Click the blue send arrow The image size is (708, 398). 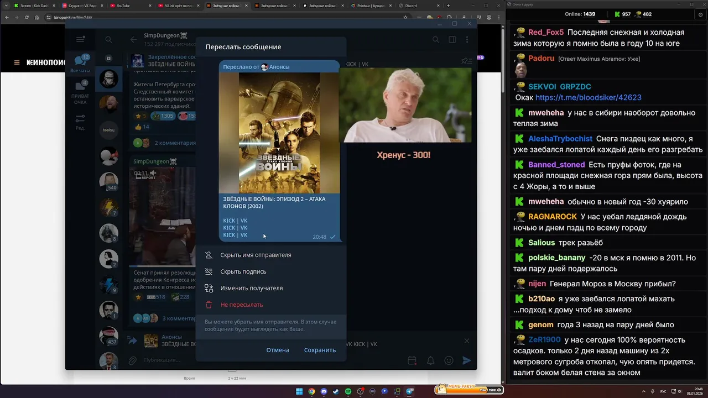[467, 360]
